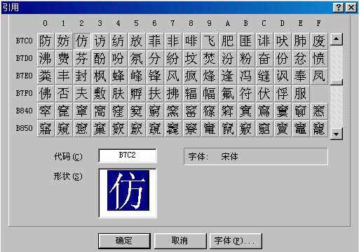The height and width of the screenshot is (252, 359).
Task: Choose the 风 character in row B7E0
Action: point(172,76)
